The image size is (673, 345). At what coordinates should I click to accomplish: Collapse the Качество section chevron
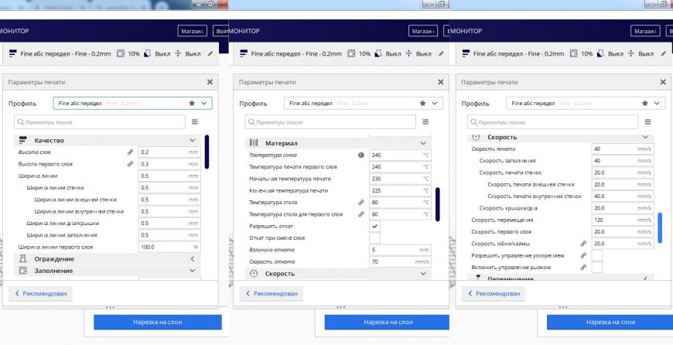193,140
